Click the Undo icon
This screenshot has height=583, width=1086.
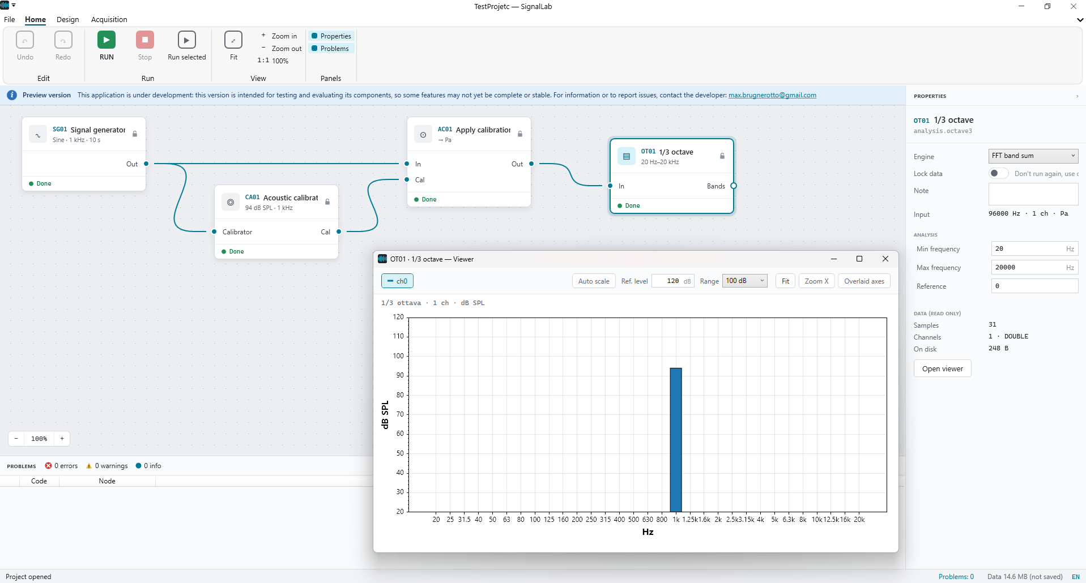(25, 40)
